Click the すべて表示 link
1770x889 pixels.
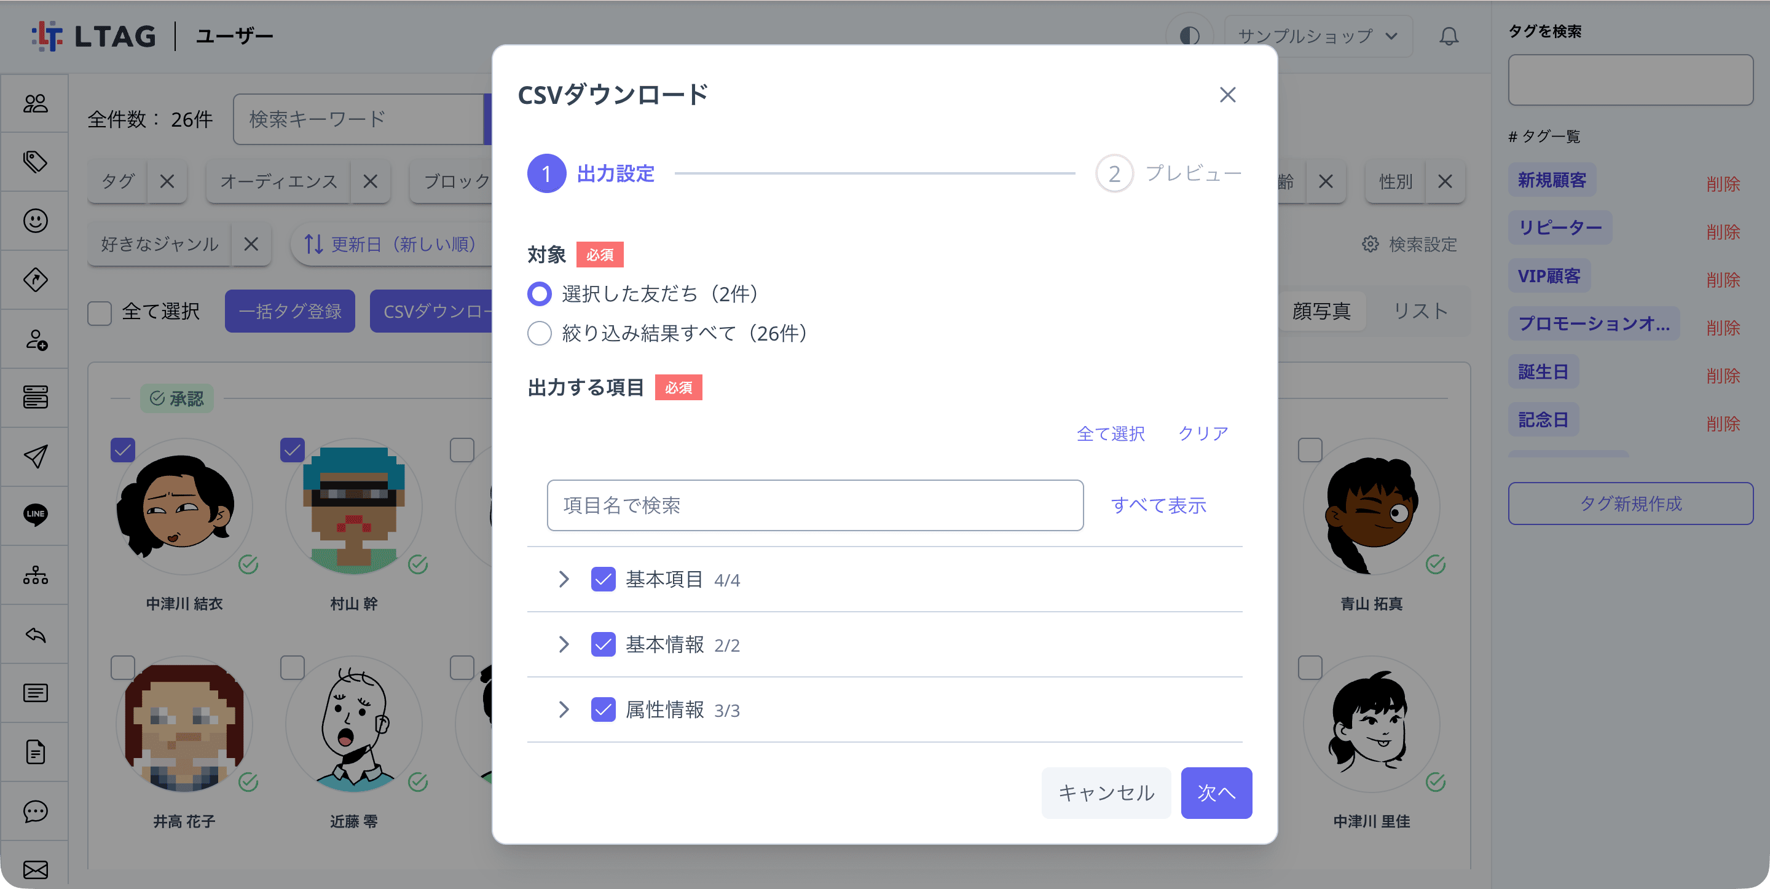[1158, 505]
